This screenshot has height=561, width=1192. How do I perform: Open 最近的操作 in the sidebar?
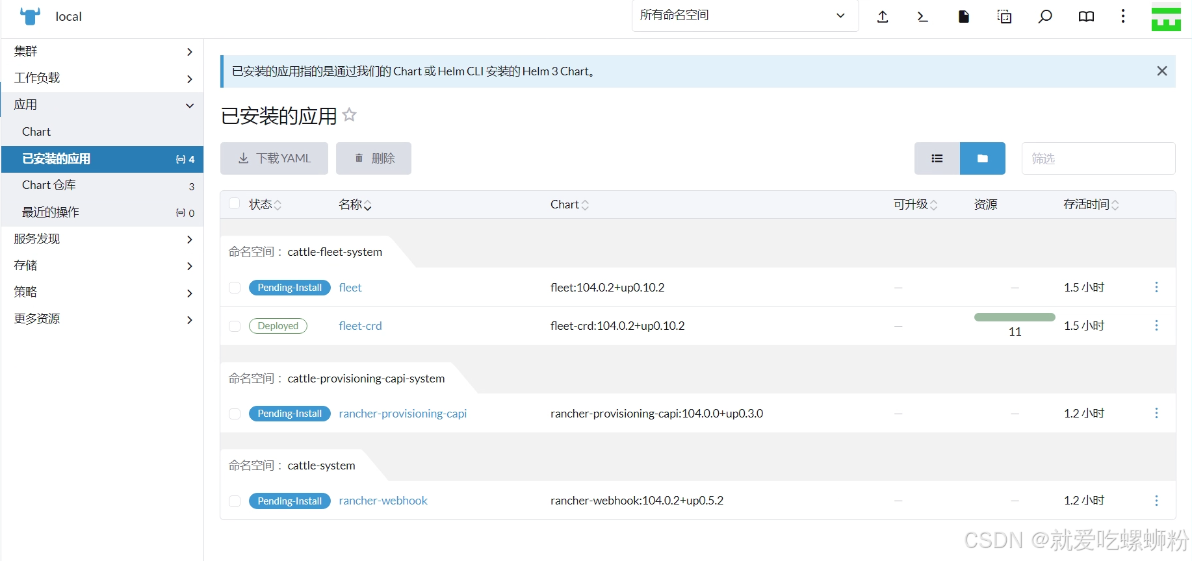point(102,212)
